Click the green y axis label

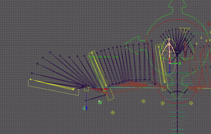180,63
